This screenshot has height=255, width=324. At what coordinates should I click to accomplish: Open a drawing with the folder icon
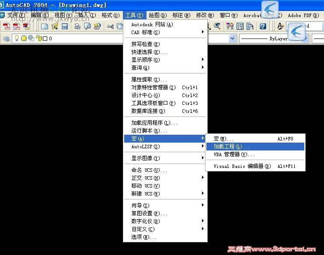coord(55,26)
